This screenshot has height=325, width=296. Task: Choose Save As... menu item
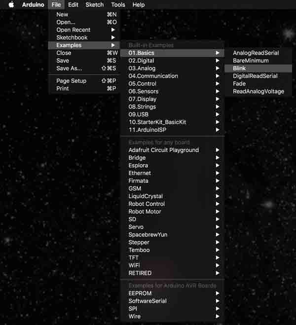point(84,68)
